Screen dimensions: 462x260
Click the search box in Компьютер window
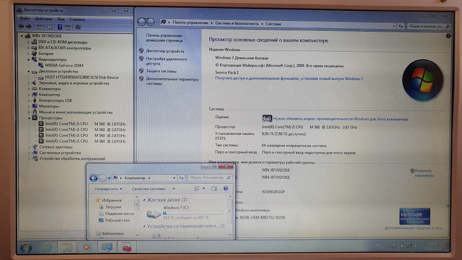[x=209, y=177]
